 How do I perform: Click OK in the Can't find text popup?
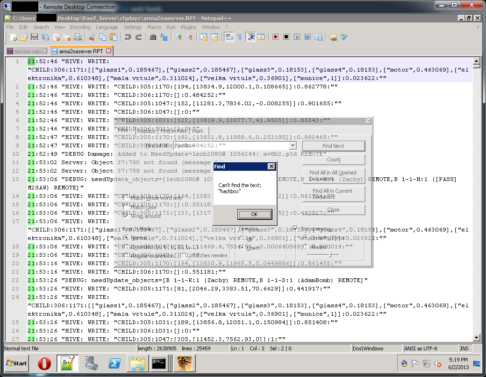[x=255, y=214]
